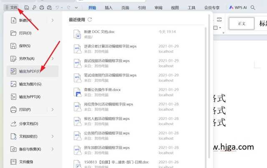Expand the 另存为 submenu arrow
267x168 pixels.
coord(53,59)
